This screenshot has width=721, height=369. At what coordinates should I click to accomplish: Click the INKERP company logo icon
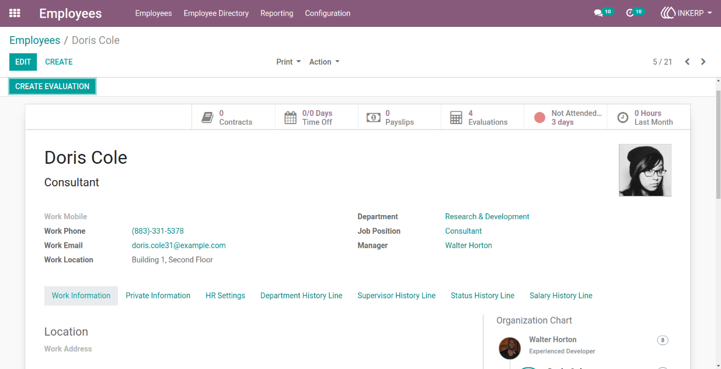pos(668,13)
